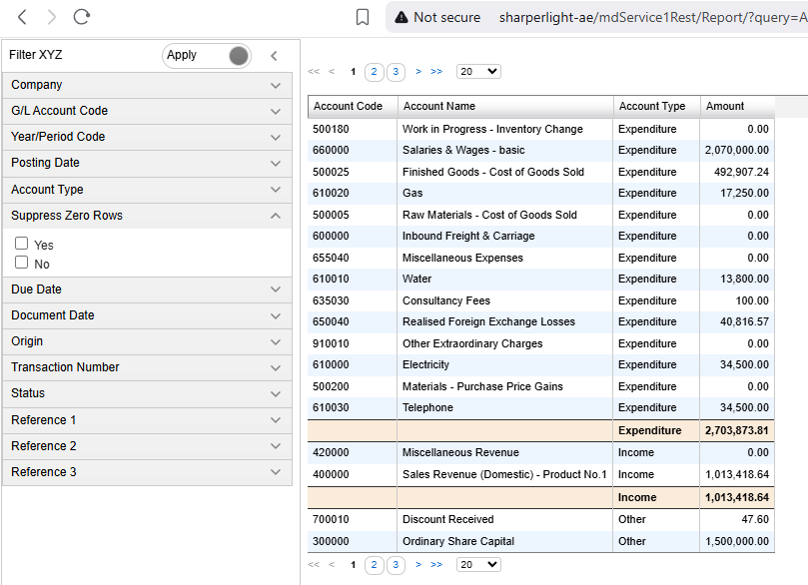Expand the Reference 1 filter
Image resolution: width=808 pixels, height=585 pixels.
[147, 420]
